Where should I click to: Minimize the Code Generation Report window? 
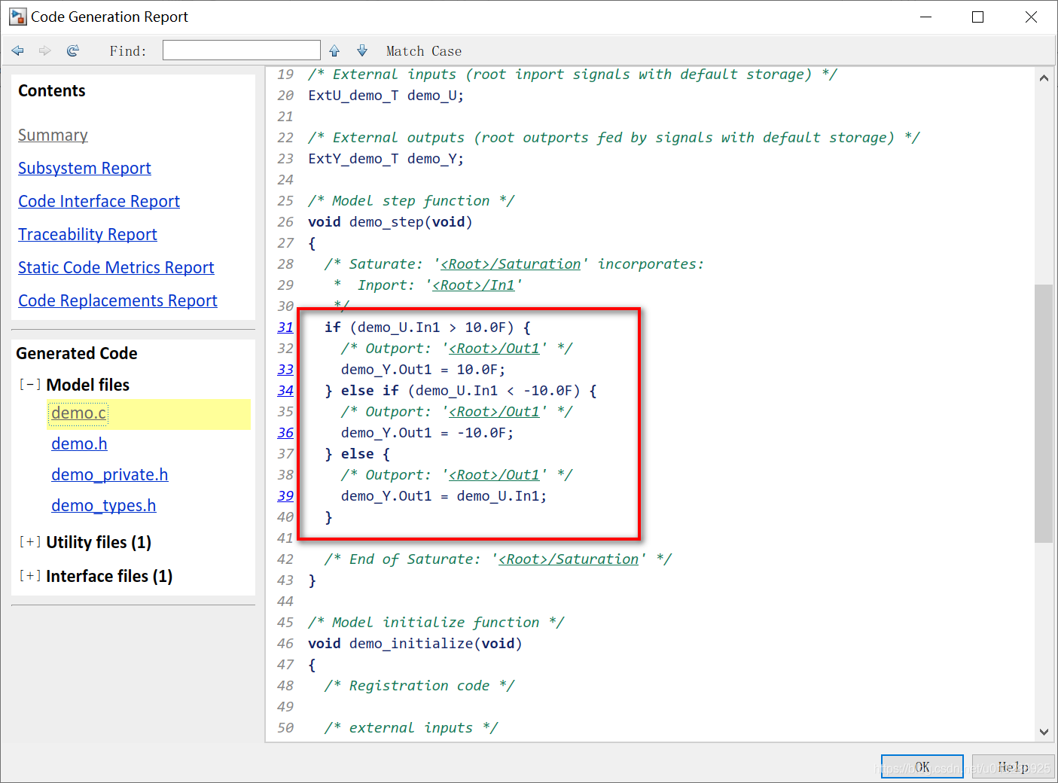[x=925, y=17]
